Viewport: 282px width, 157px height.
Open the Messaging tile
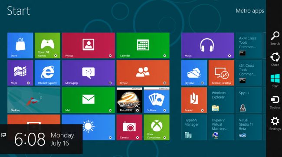coord(89,73)
